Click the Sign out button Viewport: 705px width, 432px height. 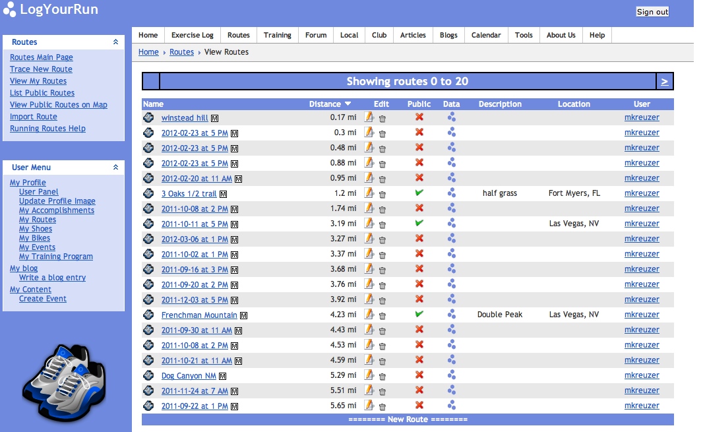[x=652, y=12]
